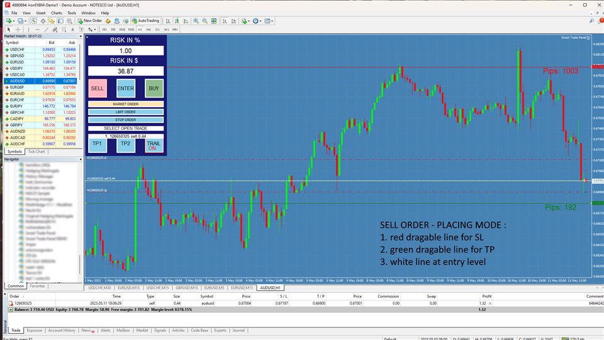Toggle the chart auto scroll icon
604x340 pixels.
click(225, 21)
